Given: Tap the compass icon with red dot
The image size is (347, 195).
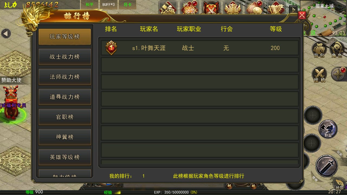Looking at the screenshot, I should click(339, 74).
